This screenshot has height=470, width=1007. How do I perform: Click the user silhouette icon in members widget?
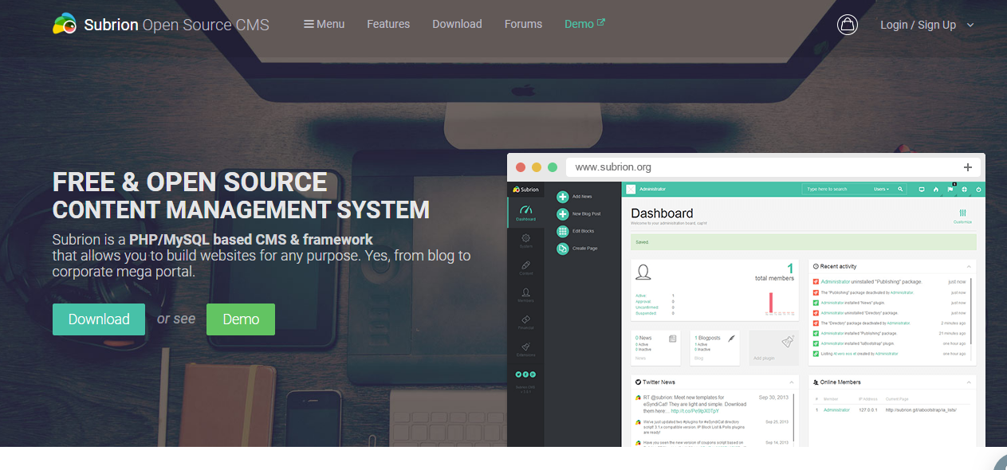(643, 272)
